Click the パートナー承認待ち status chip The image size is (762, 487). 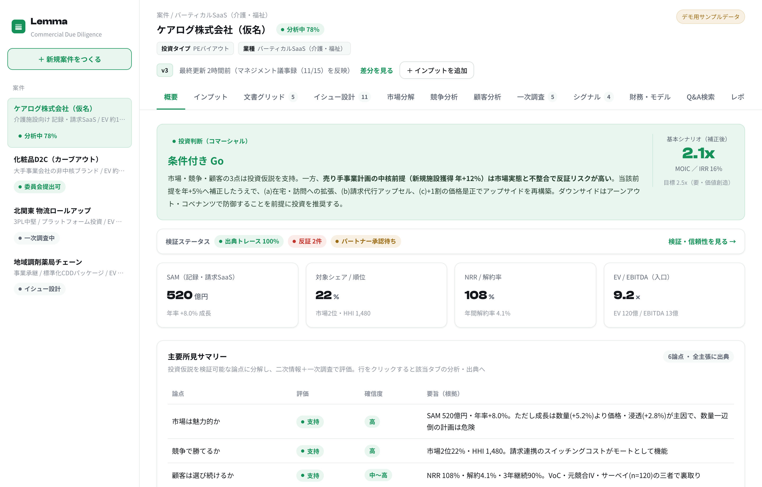tap(365, 241)
